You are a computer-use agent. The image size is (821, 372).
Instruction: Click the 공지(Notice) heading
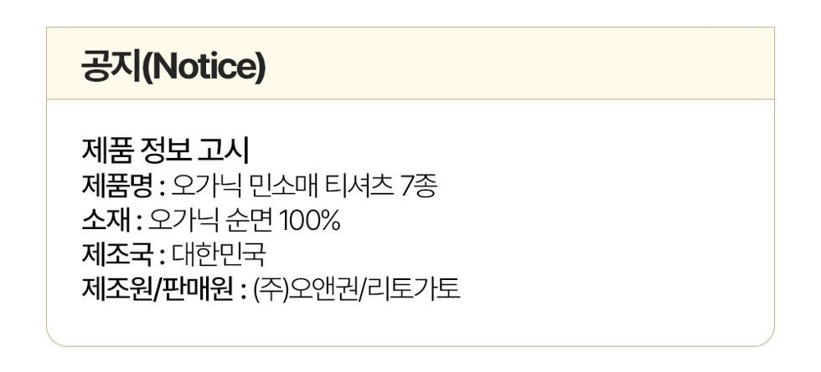173,68
